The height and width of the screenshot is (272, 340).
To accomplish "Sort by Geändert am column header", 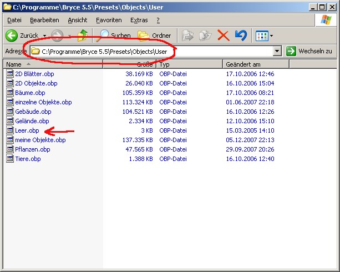I will click(256, 64).
